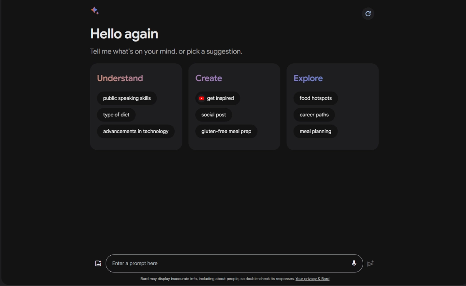Click the Hello again greeting text
Viewport: 466px width, 286px height.
click(124, 34)
